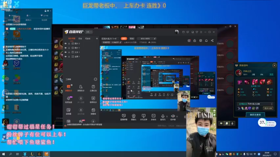Add a camera source (摄像头)
Viewport: 280px width, 157px height.
pos(134,117)
